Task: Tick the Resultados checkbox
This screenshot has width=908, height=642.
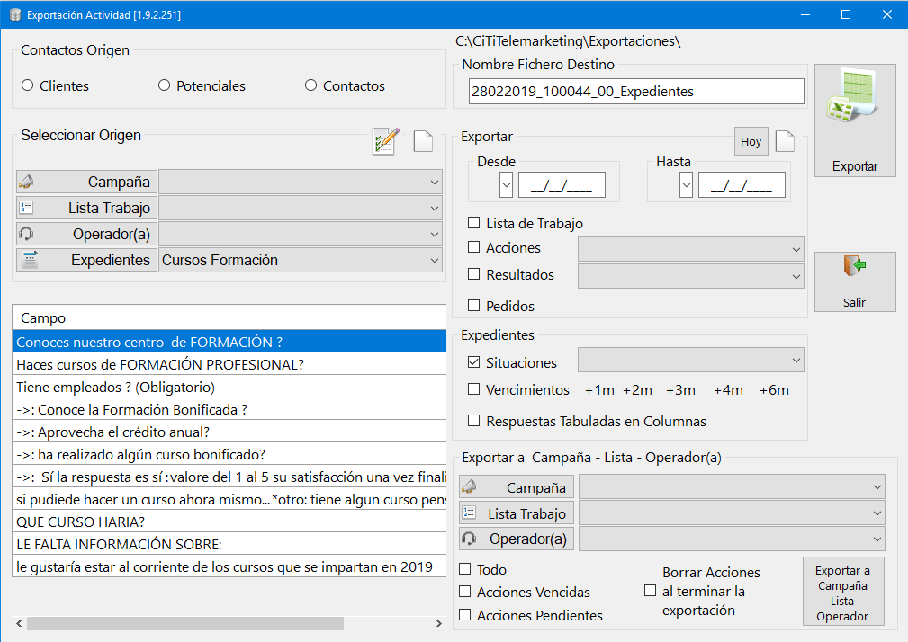Action: click(473, 274)
